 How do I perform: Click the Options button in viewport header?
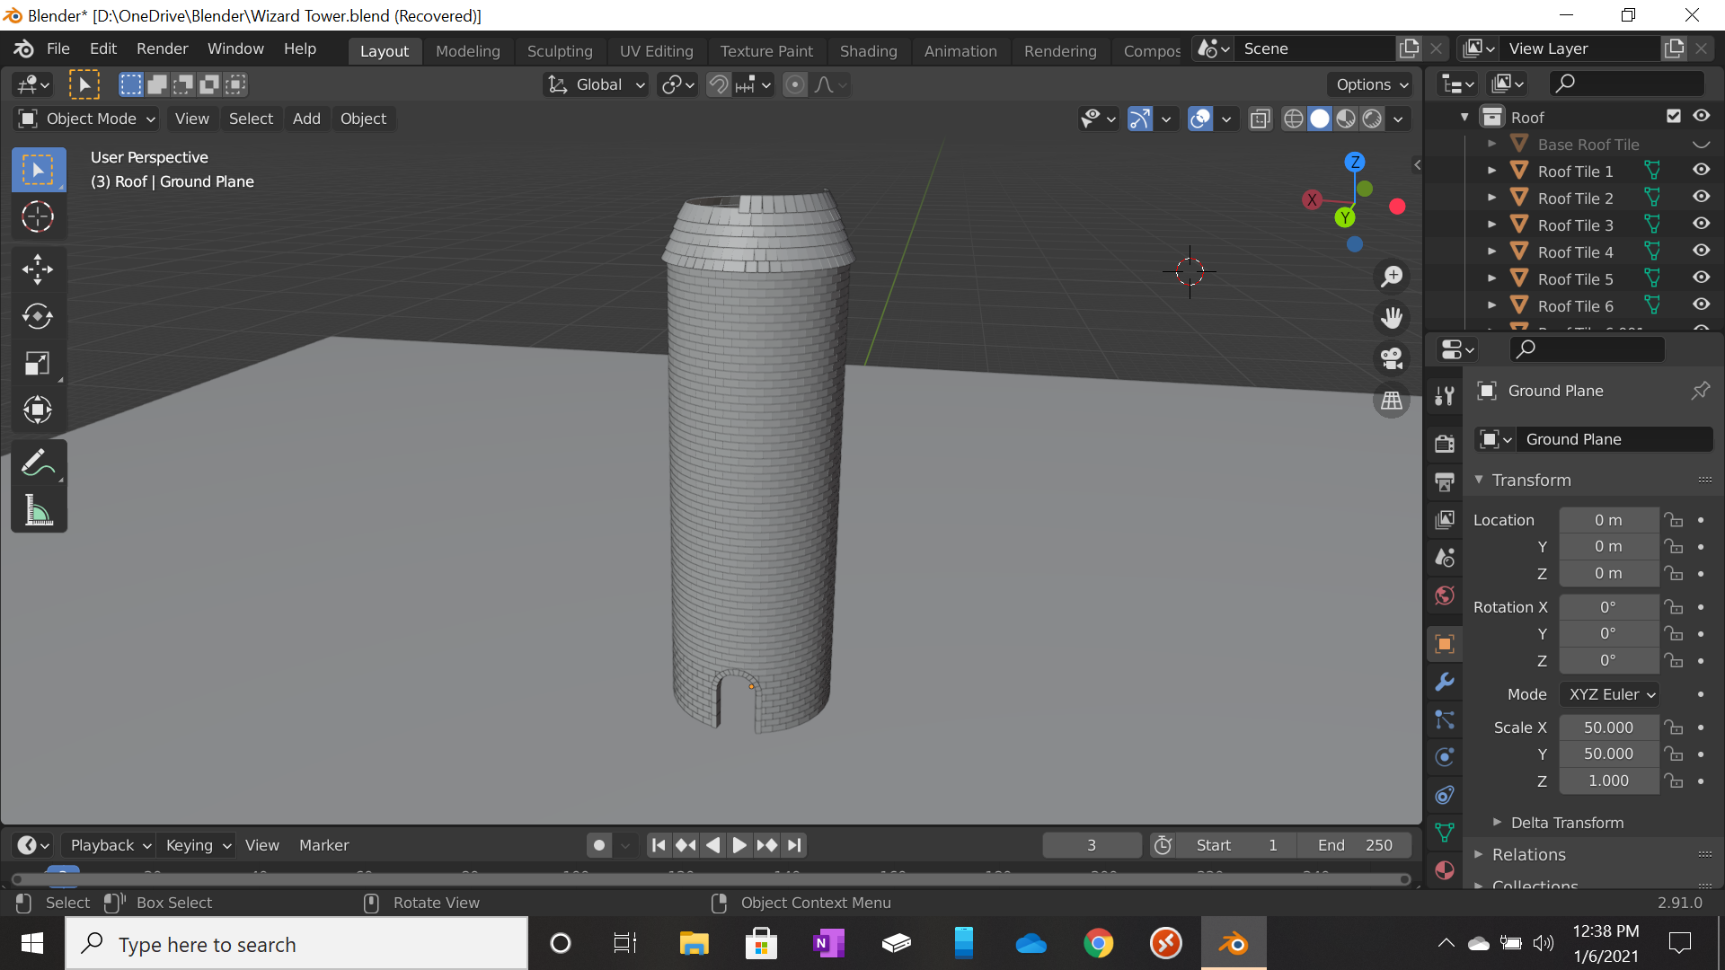(x=1370, y=84)
